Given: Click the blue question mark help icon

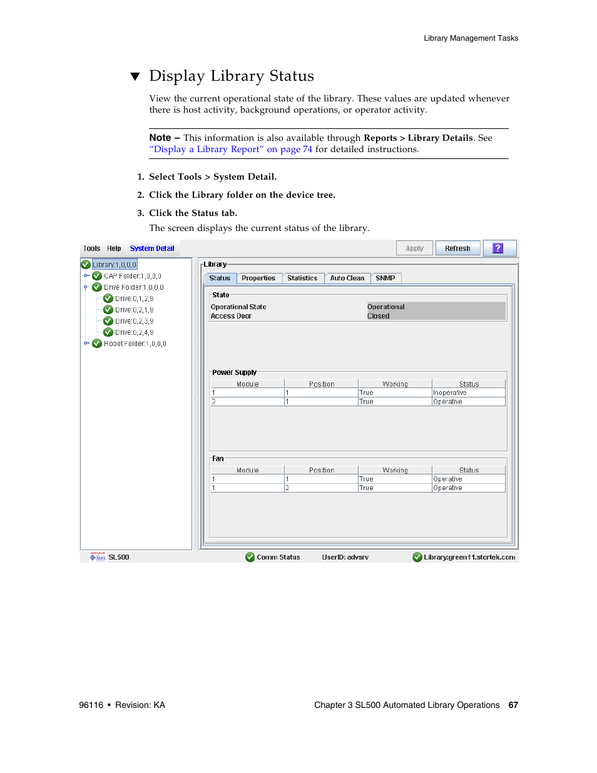Looking at the screenshot, I should pyautogui.click(x=499, y=248).
